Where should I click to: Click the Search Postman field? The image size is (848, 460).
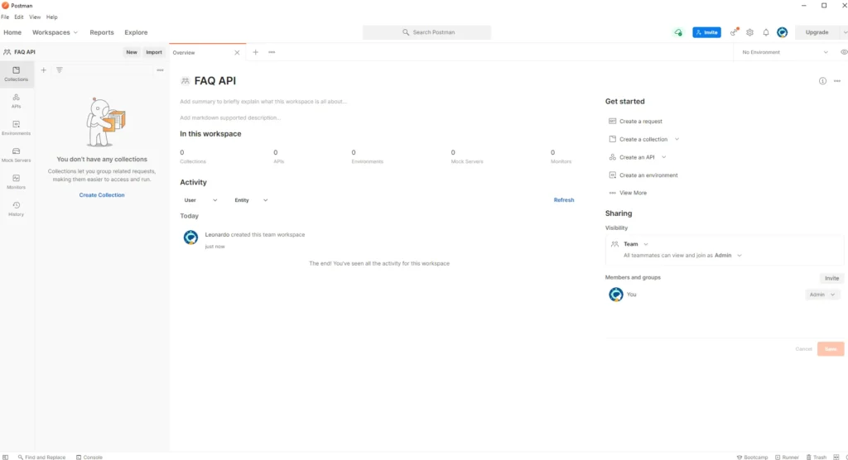[x=426, y=32]
